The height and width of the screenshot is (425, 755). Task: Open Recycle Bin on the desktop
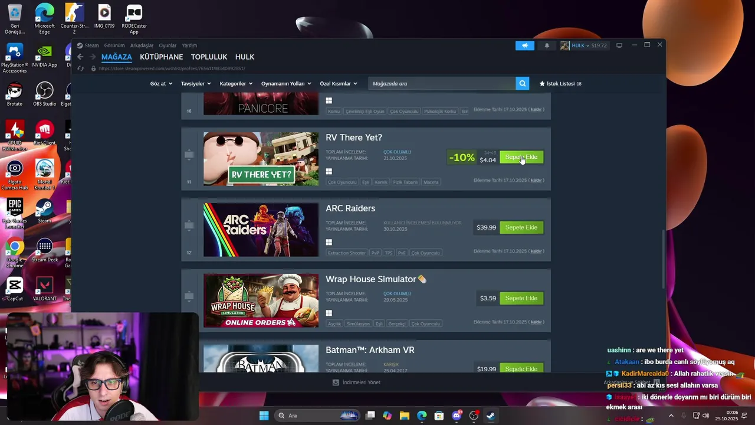[15, 19]
